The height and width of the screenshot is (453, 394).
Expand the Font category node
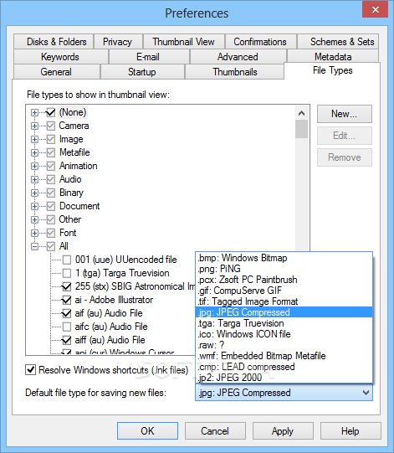[x=34, y=233]
